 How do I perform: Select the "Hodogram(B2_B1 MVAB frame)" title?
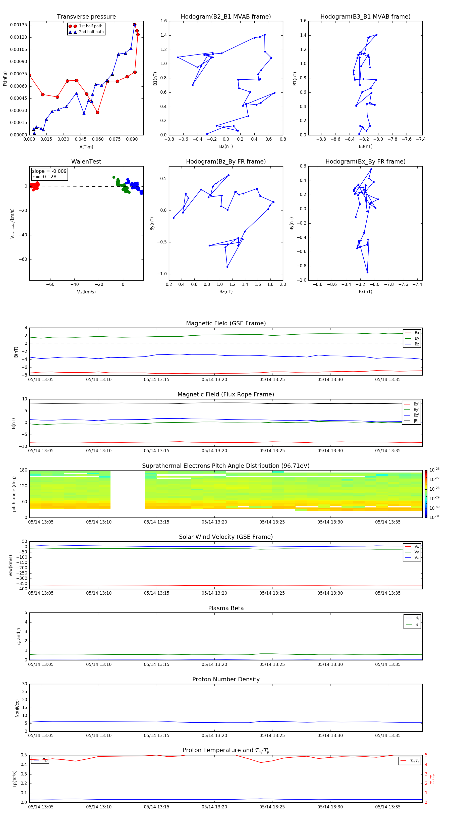pos(226,17)
